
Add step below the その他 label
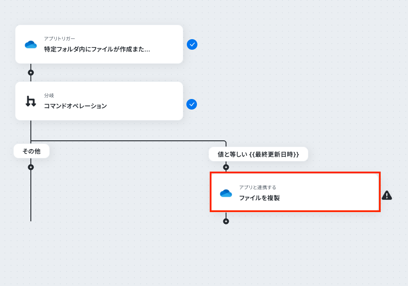tap(31, 167)
